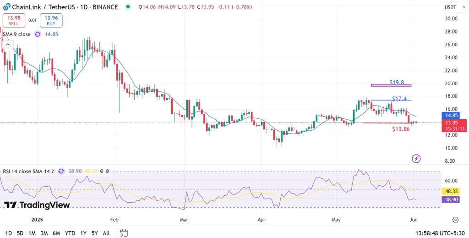The height and width of the screenshot is (238, 469).
Task: Select the YTD time range
Action: coord(70,233)
